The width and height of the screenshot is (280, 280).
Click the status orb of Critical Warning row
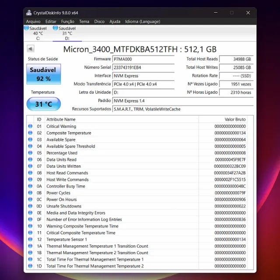30,126
